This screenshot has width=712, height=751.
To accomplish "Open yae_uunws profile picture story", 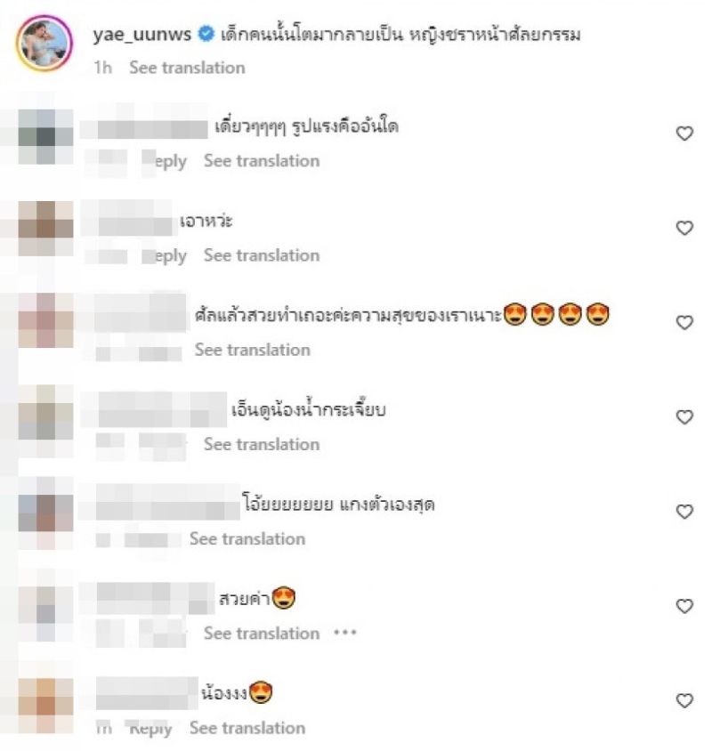I will point(44,43).
